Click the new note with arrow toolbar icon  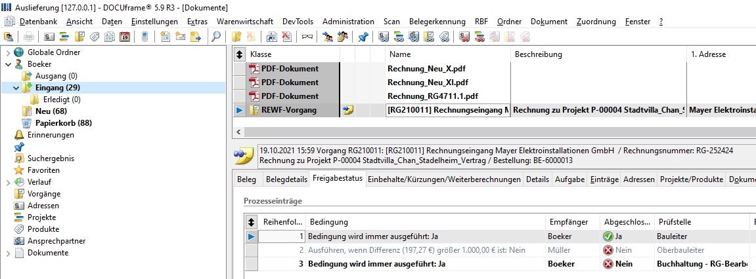tap(195, 37)
